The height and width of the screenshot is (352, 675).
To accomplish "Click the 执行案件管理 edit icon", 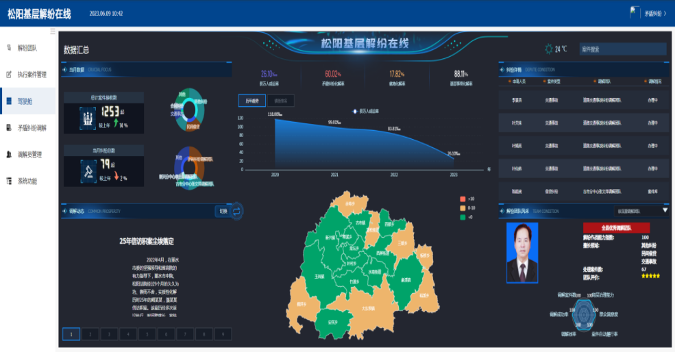I will pyautogui.click(x=9, y=75).
